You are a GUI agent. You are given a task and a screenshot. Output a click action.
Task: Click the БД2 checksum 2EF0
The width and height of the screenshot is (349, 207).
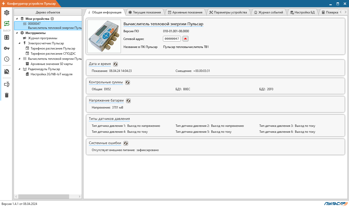click(x=270, y=89)
